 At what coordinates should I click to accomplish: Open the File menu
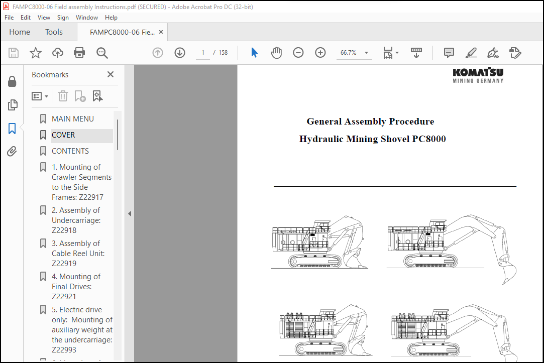point(9,18)
